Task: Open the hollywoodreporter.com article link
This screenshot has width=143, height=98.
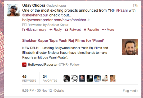Action: pos(58,20)
